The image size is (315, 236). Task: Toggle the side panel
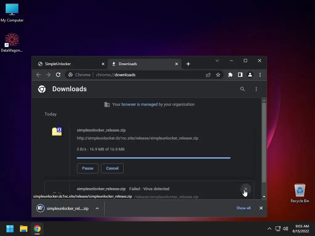[x=240, y=75]
